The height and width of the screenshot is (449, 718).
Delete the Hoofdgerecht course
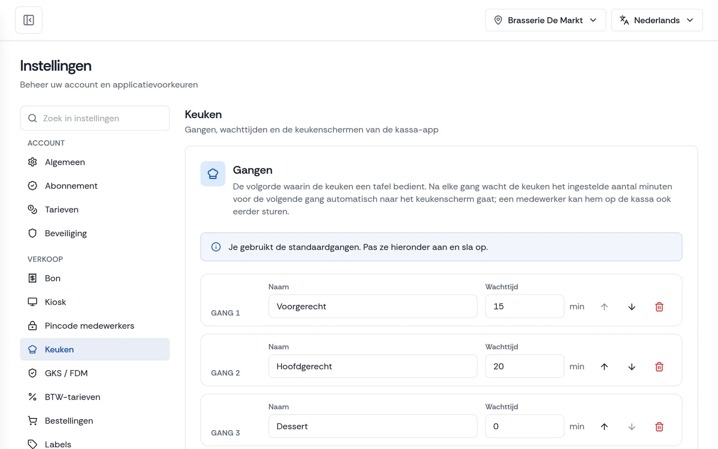point(659,367)
